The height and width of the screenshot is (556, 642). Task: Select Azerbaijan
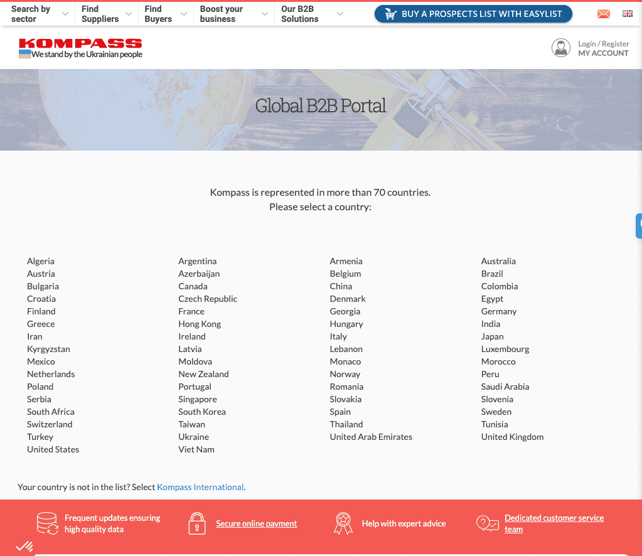coord(199,274)
